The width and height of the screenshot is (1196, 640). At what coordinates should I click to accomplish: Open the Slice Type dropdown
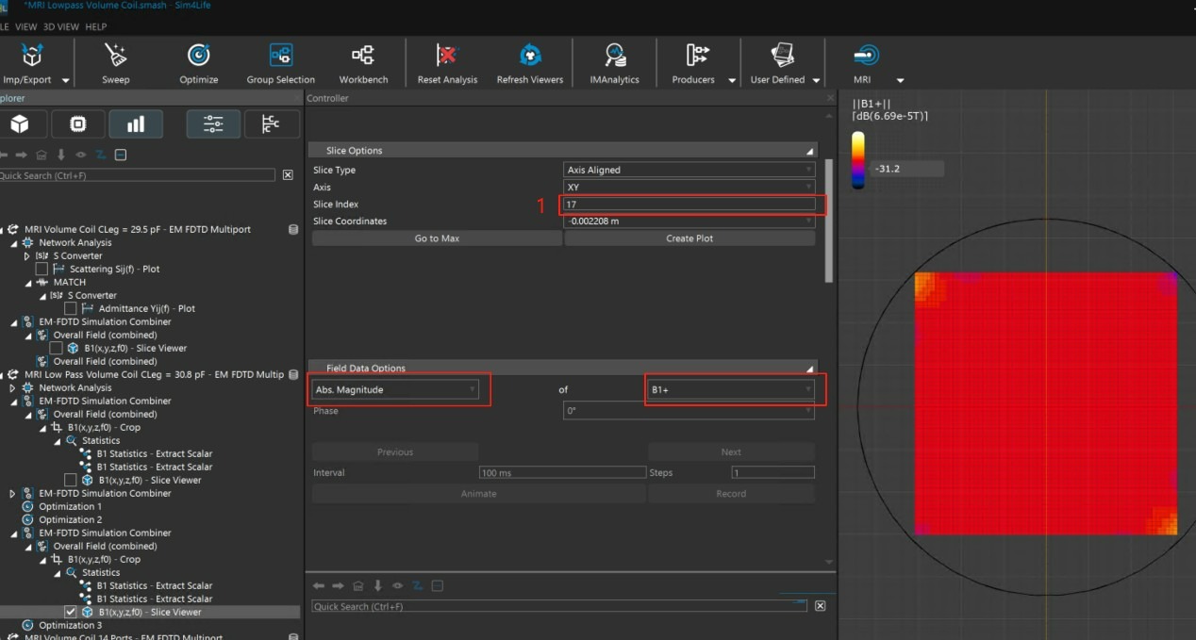coord(689,170)
